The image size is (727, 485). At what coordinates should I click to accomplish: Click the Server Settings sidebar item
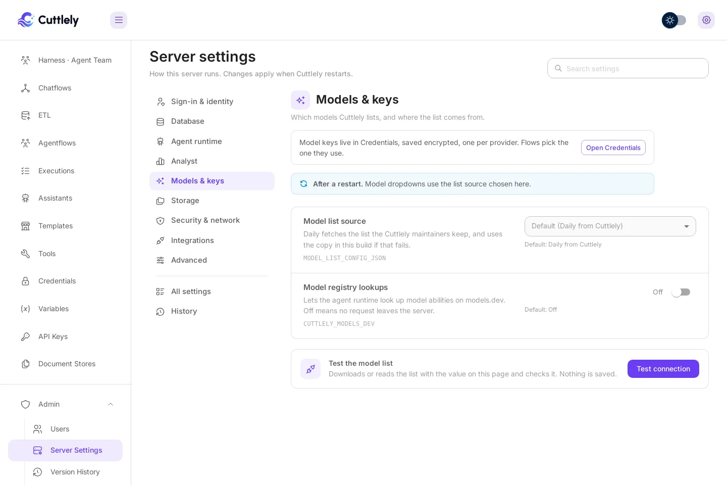pyautogui.click(x=66, y=450)
